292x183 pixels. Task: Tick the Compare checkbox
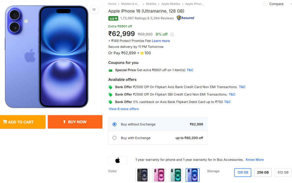coord(265,4)
